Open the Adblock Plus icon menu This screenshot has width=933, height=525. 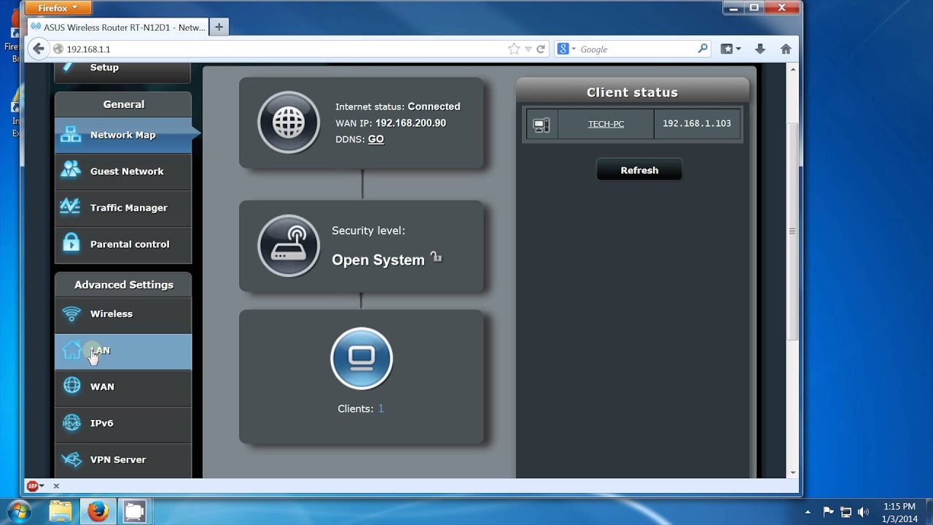click(35, 486)
